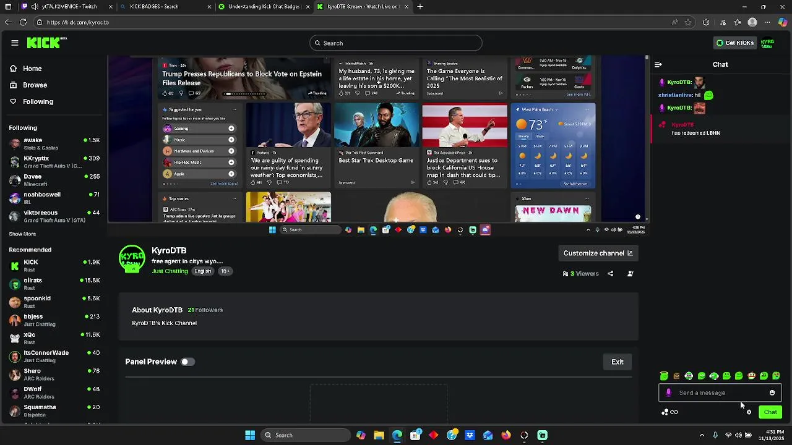792x445 pixels.
Task: Open ItsConnorWade recommended channel
Action: point(54,356)
